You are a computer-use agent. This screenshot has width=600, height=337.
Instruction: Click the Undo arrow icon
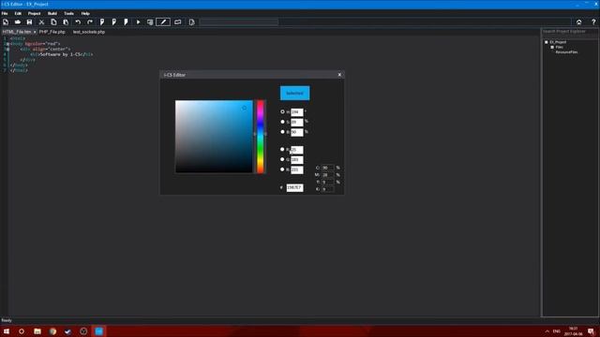point(78,22)
